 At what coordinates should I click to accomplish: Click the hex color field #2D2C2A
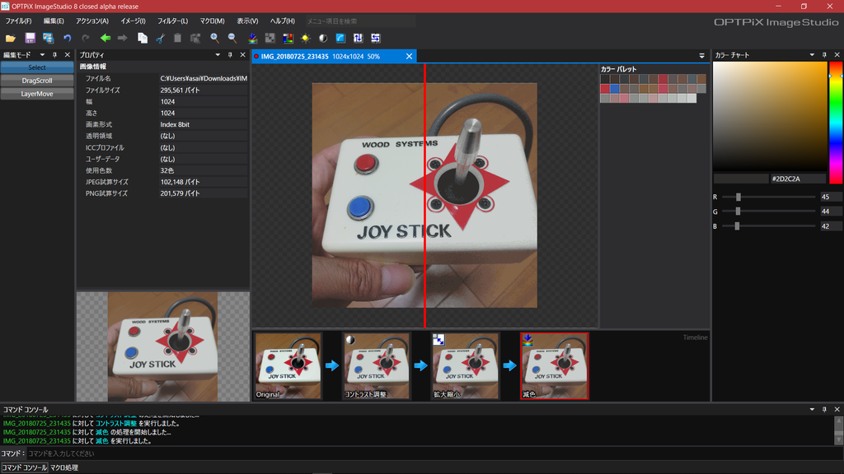[797, 179]
